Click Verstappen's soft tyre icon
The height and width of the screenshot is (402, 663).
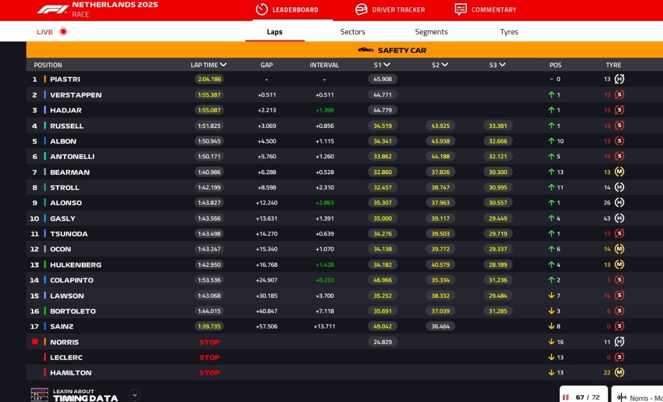619,95
